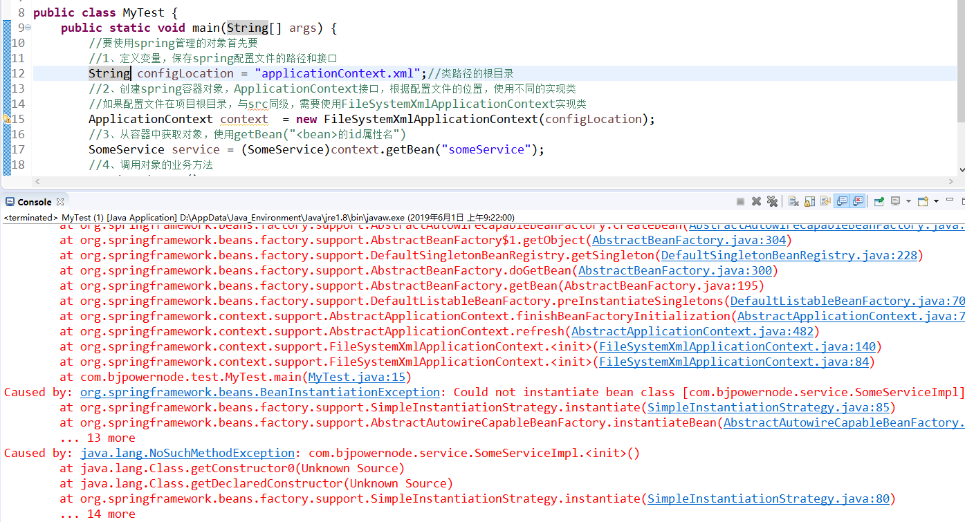Click the "... 13 more" trace line
This screenshot has height=522, width=965.
tap(98, 438)
